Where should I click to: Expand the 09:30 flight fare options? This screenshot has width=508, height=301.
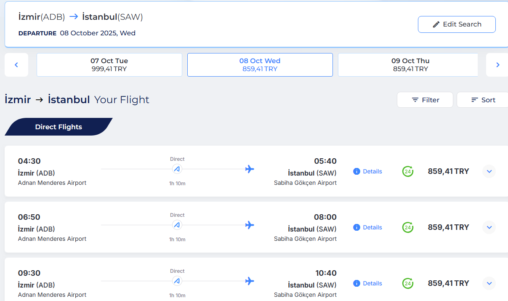coord(489,283)
